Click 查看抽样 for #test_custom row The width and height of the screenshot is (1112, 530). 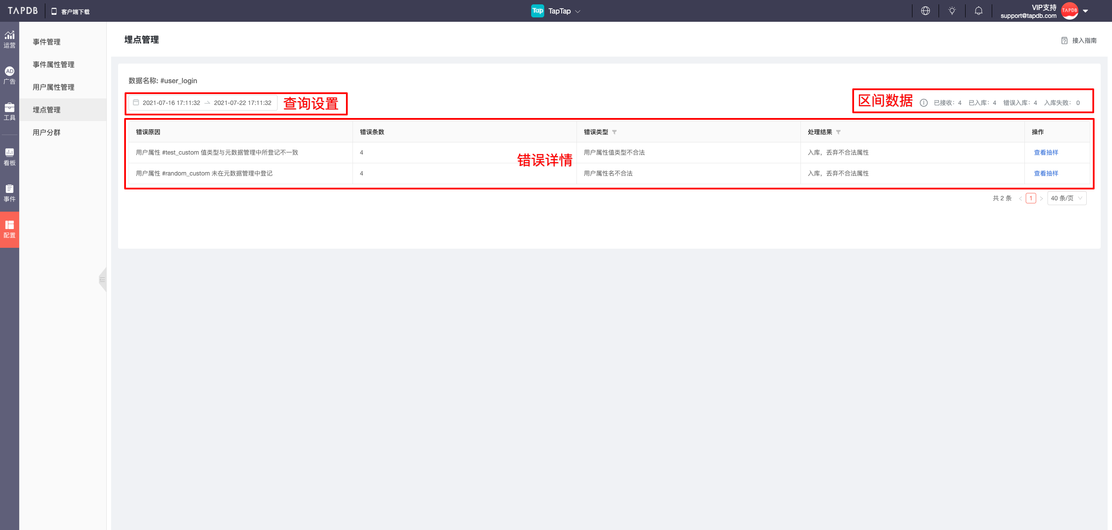click(x=1046, y=152)
